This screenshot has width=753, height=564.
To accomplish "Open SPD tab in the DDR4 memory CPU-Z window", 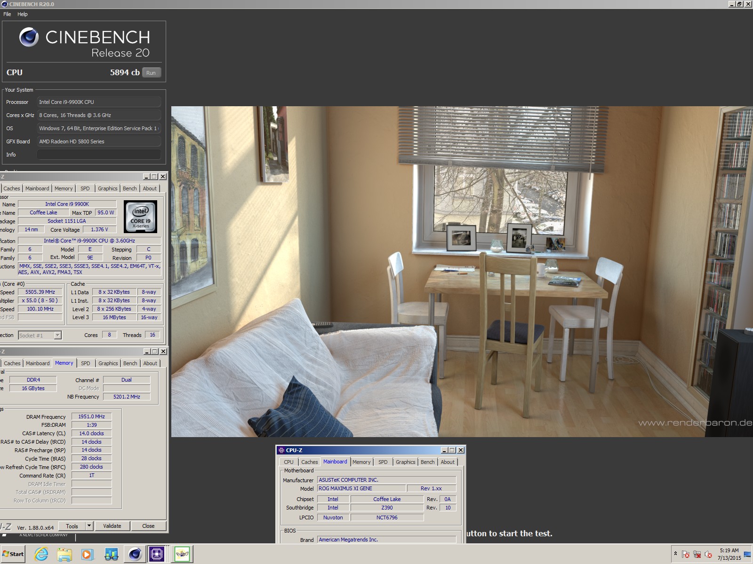I will [85, 363].
